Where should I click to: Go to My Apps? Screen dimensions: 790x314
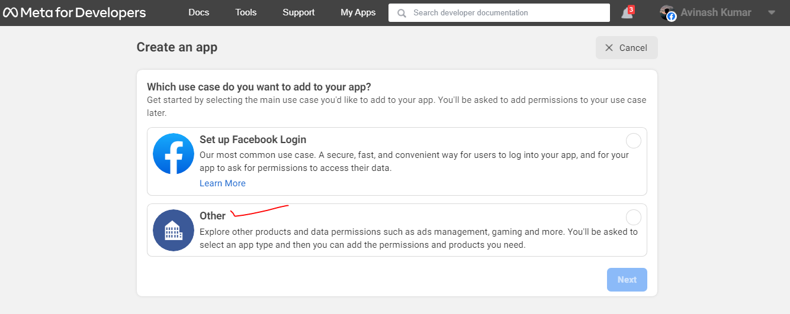pyautogui.click(x=358, y=12)
